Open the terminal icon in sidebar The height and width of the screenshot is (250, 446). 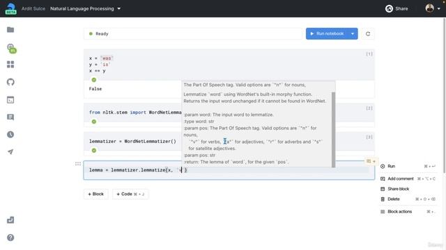click(10, 100)
